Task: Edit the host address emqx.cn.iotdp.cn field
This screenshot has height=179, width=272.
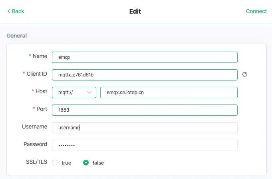Action: (x=169, y=93)
